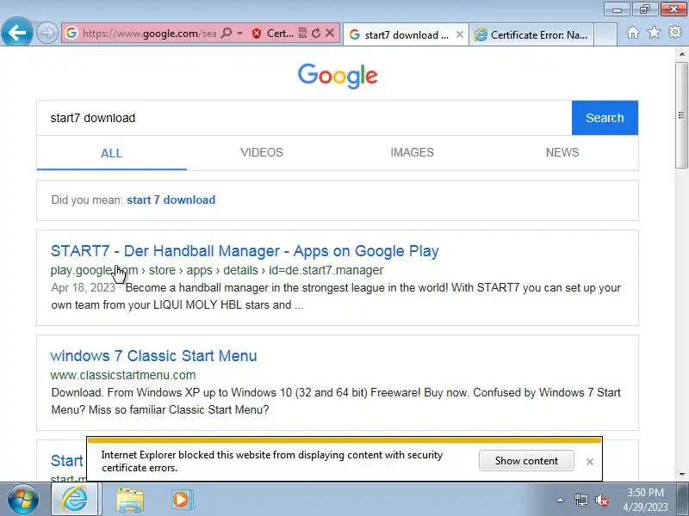Click the Google logo
This screenshot has height=516, width=689.
point(338,76)
